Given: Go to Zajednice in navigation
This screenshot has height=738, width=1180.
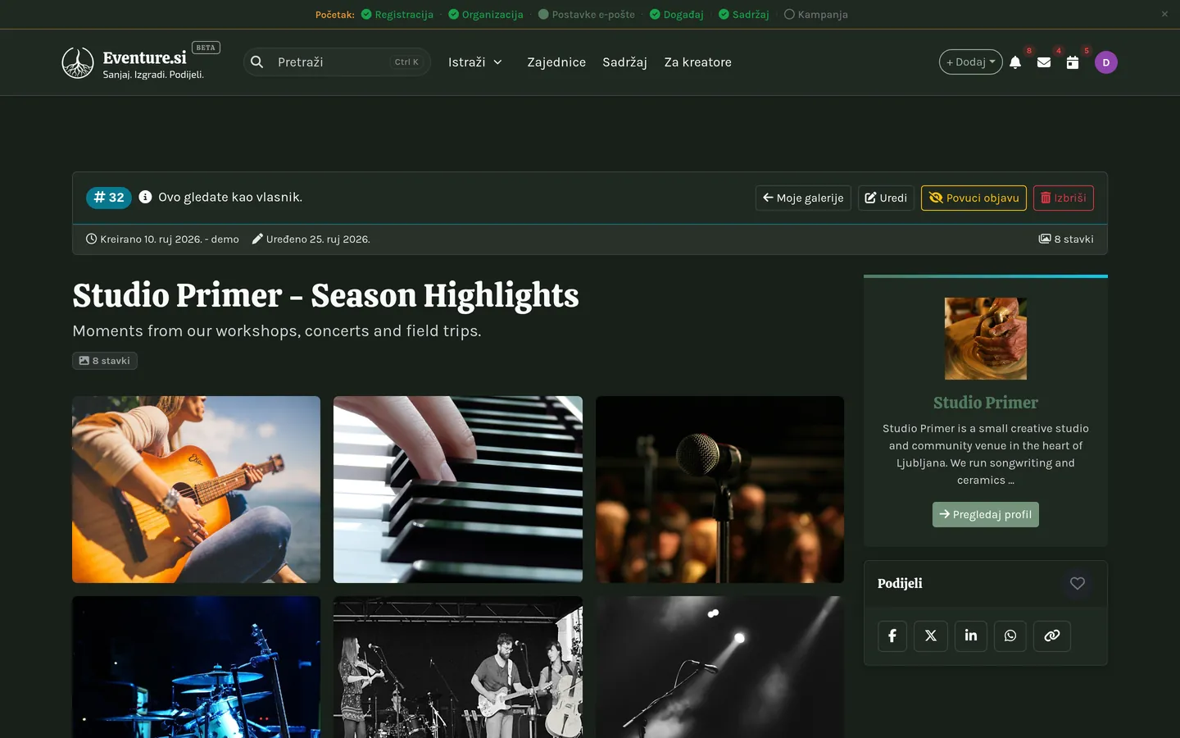Looking at the screenshot, I should (x=556, y=62).
